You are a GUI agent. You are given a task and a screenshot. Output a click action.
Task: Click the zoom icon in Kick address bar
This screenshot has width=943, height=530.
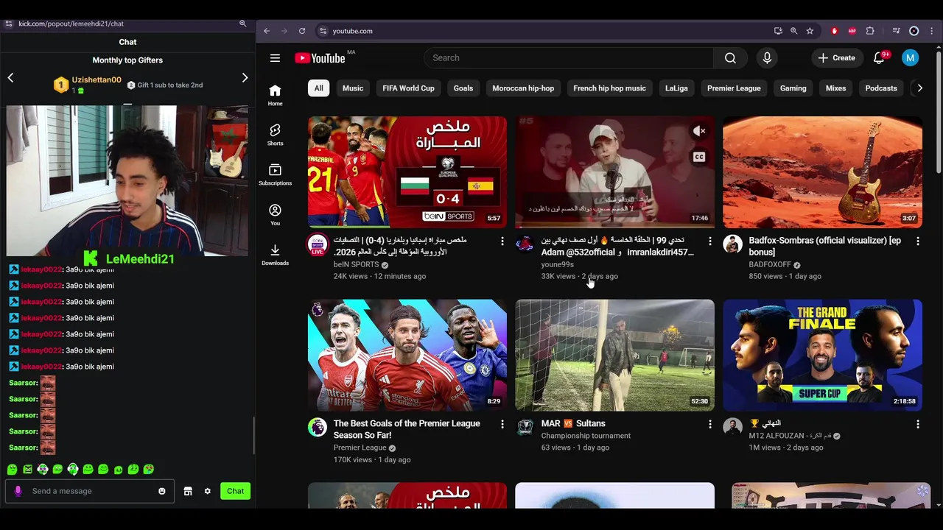tap(242, 24)
